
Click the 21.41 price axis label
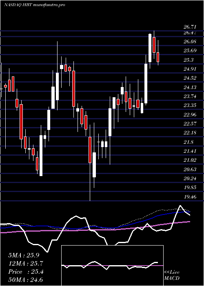click(x=190, y=151)
